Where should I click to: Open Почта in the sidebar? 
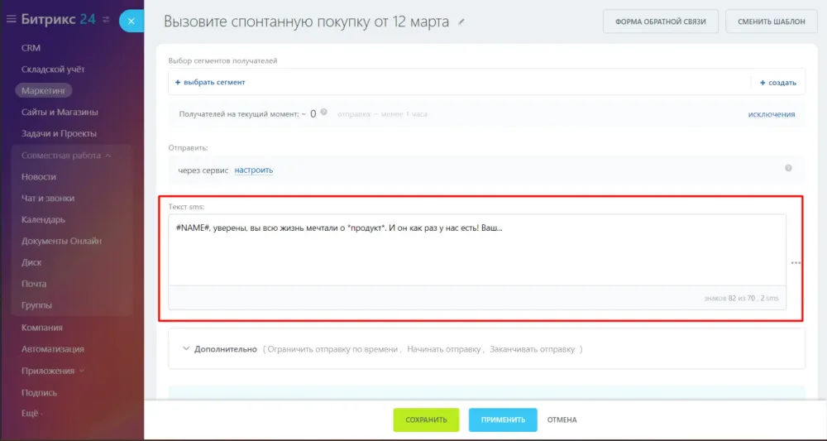coord(34,284)
